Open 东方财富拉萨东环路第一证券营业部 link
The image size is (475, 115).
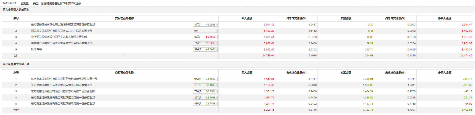point(63,104)
